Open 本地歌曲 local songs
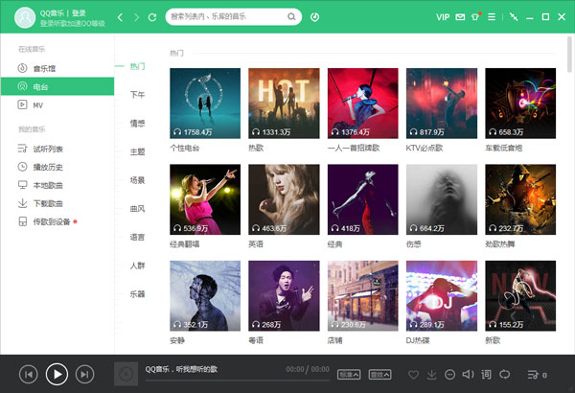575x393 pixels. coord(57,185)
